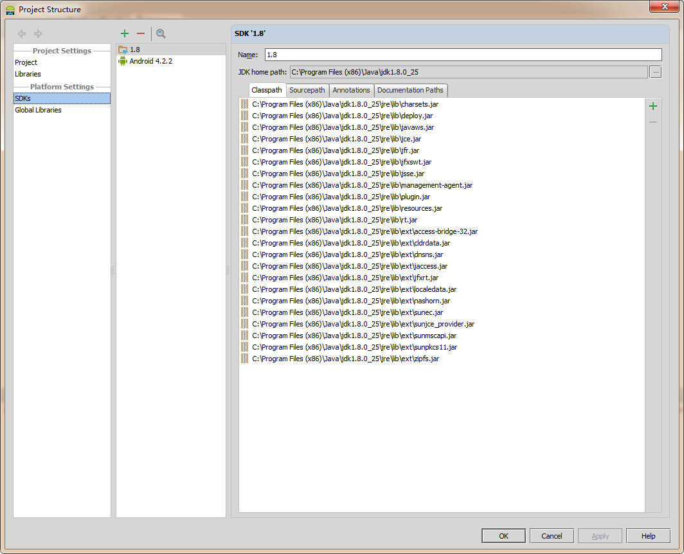Open the Annotations tab
The image size is (684, 554).
click(x=351, y=90)
